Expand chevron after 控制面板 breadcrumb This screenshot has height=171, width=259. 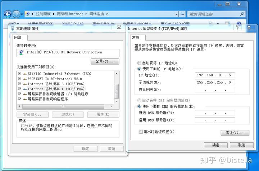pos(54,14)
